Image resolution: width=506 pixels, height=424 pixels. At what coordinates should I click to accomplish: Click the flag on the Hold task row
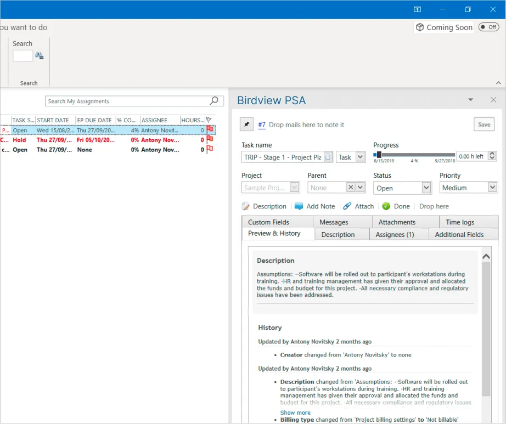coord(210,140)
